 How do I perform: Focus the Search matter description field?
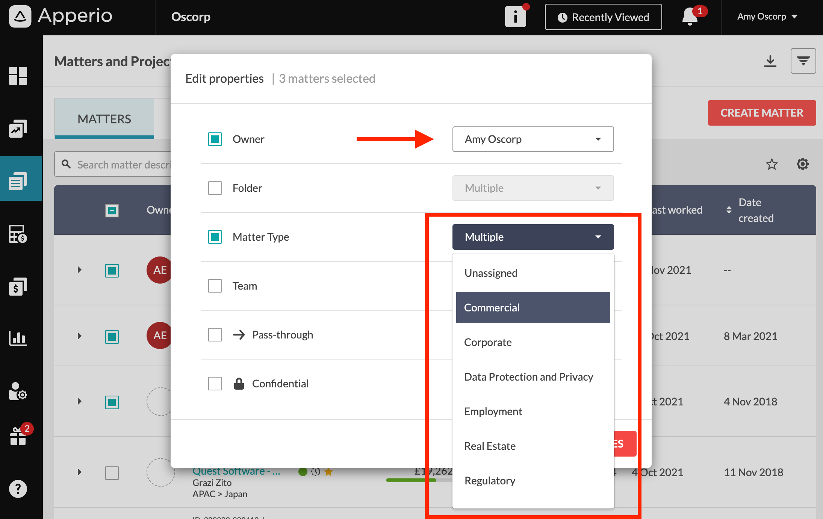[113, 164]
